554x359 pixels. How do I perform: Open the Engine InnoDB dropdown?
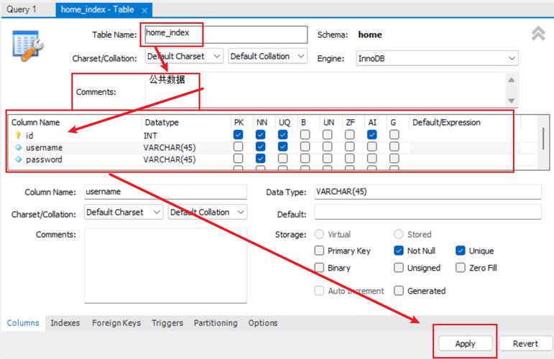pyautogui.click(x=437, y=59)
